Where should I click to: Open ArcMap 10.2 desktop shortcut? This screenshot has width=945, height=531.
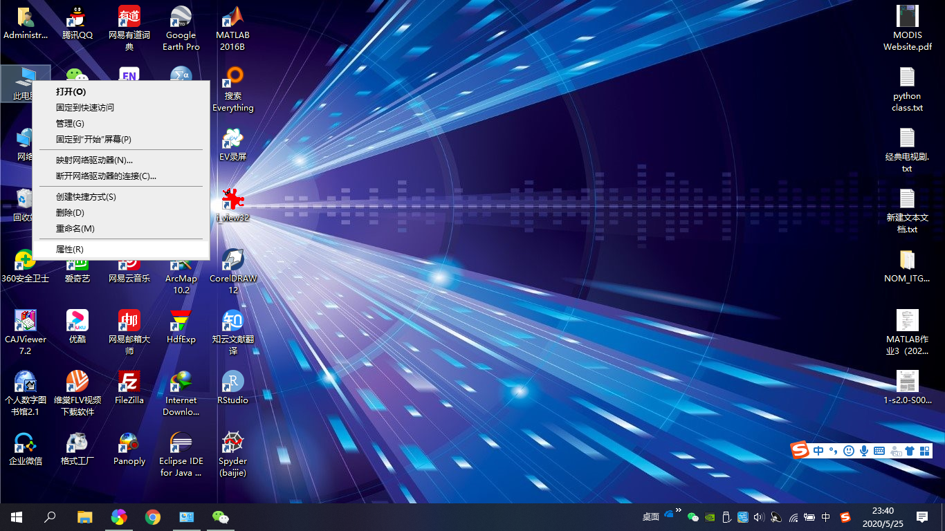181,277
